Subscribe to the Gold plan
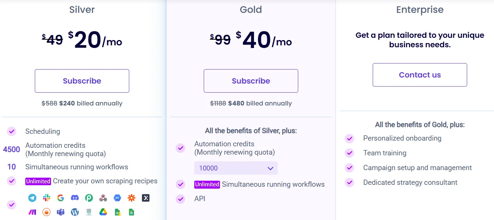Screen dimensions: 494x220 pyautogui.click(x=251, y=81)
